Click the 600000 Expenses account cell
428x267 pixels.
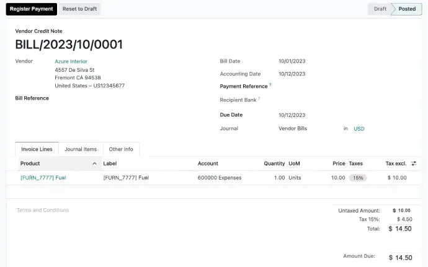(x=219, y=178)
